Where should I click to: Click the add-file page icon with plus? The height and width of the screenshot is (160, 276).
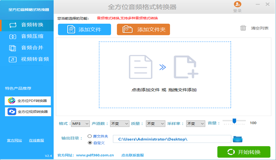tap(186, 67)
